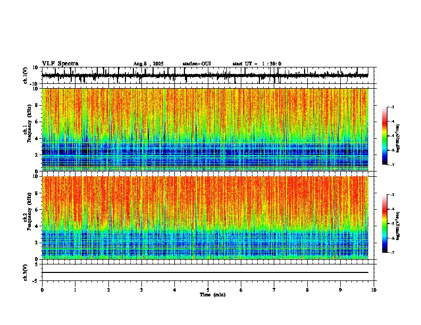The image size is (421, 325).
Task: Click the "ch.3(V)" axis label
Action: tap(26, 273)
